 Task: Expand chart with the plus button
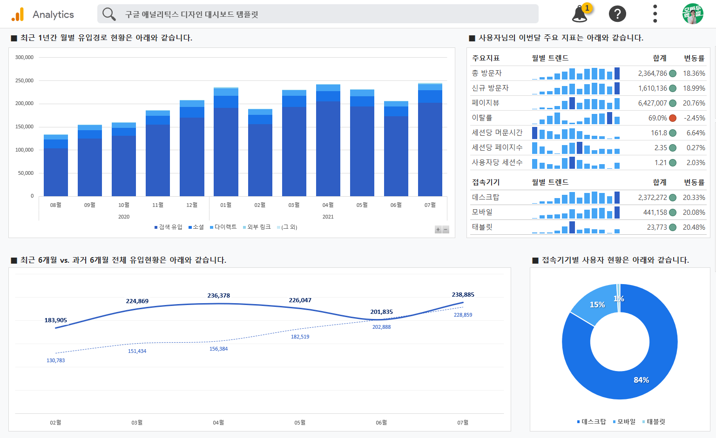point(438,229)
